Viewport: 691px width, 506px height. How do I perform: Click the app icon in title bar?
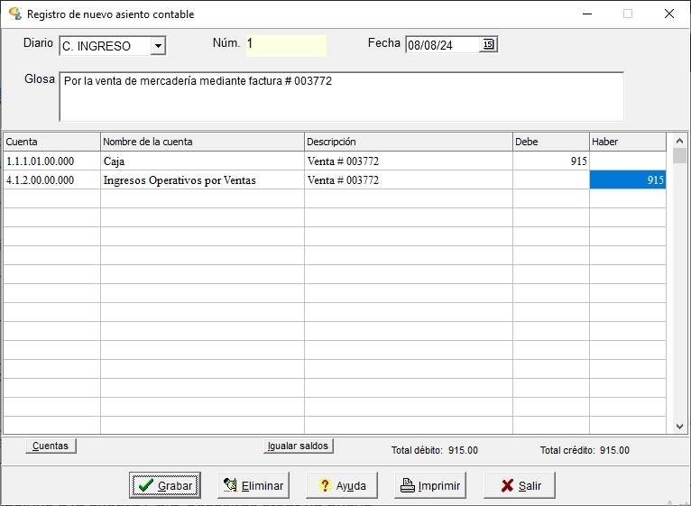(14, 14)
